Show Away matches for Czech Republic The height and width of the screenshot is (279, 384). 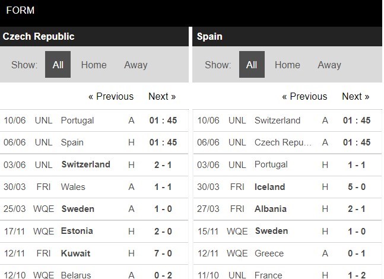pos(135,65)
